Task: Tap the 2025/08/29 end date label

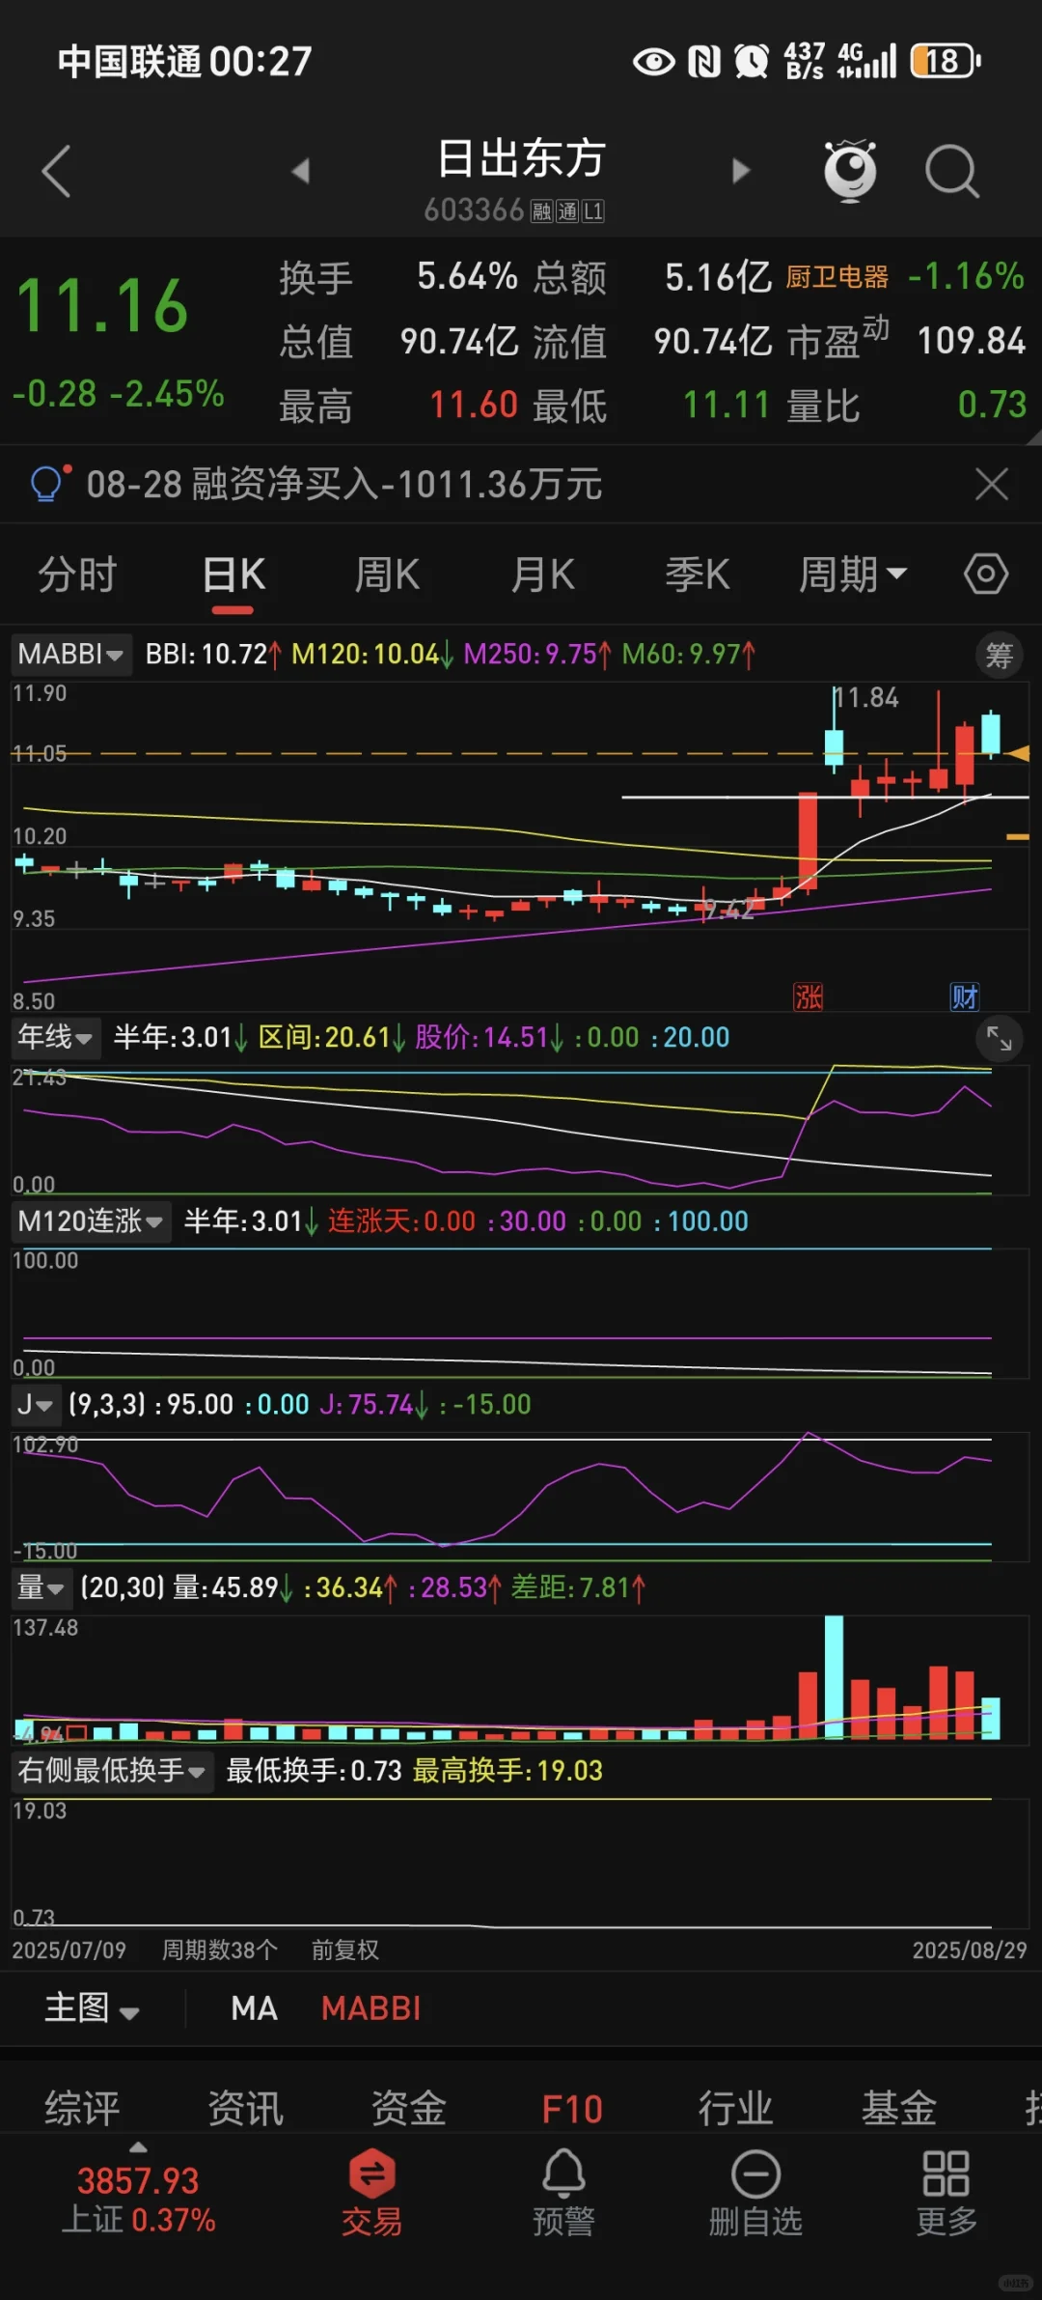Action: click(970, 1949)
